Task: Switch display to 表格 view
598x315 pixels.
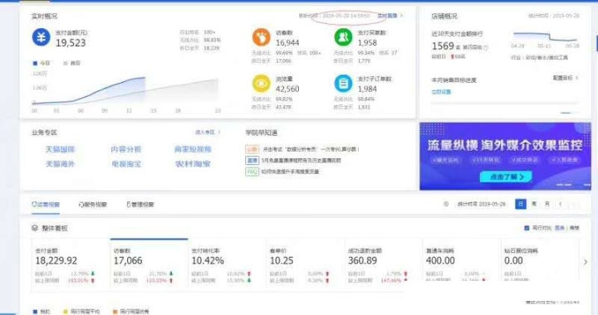Action: [574, 228]
